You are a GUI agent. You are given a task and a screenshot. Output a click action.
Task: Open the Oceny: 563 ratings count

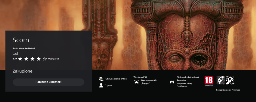pos(54,59)
